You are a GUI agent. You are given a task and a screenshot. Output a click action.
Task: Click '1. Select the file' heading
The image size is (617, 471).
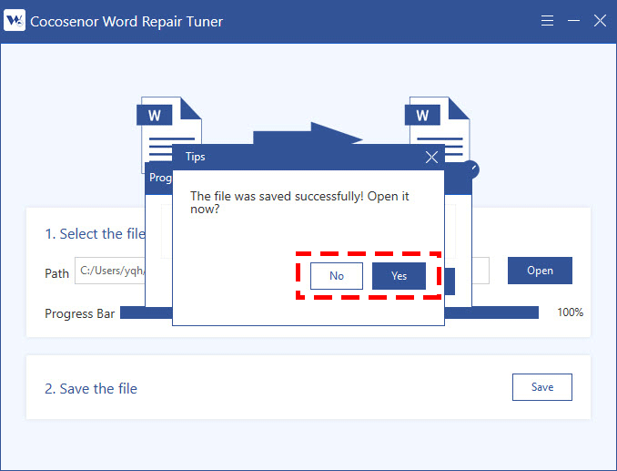96,234
